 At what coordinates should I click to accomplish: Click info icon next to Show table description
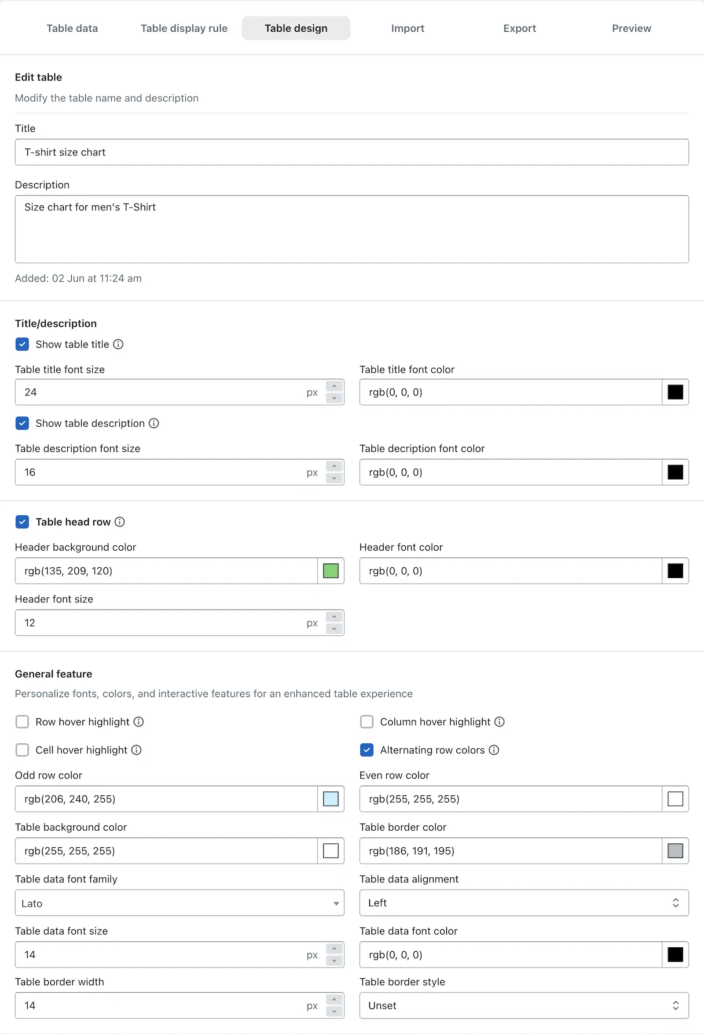[x=154, y=423]
